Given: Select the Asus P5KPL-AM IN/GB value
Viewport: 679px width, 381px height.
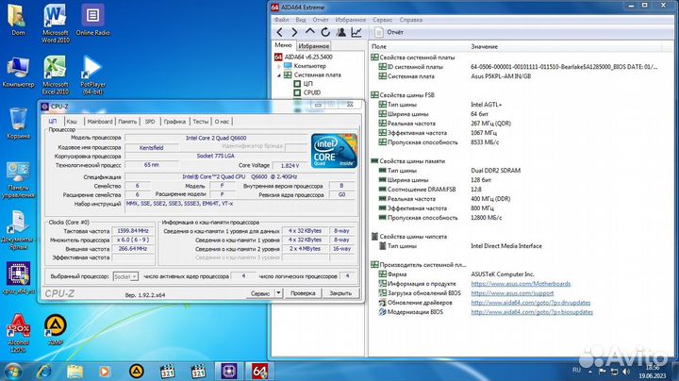Looking at the screenshot, I should click(x=501, y=76).
